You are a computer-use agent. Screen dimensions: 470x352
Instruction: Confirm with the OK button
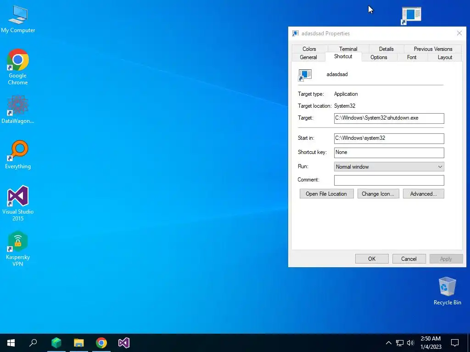coord(372,259)
